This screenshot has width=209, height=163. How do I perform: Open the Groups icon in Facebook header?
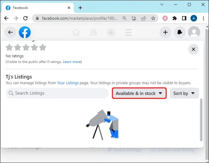[x=111, y=32]
